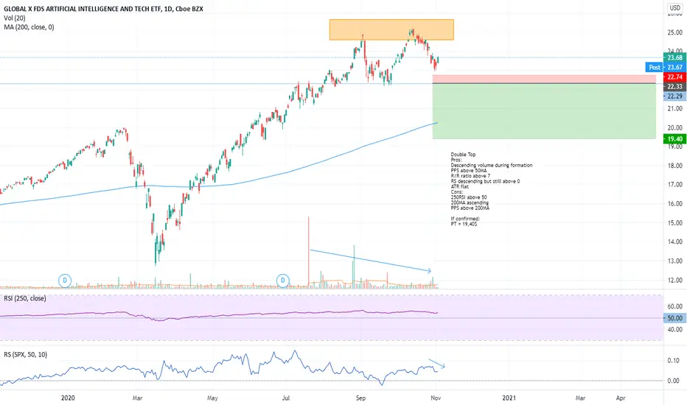Screen dimensions: 687x405
Task: Click the Sep time axis label
Action: tap(360, 398)
